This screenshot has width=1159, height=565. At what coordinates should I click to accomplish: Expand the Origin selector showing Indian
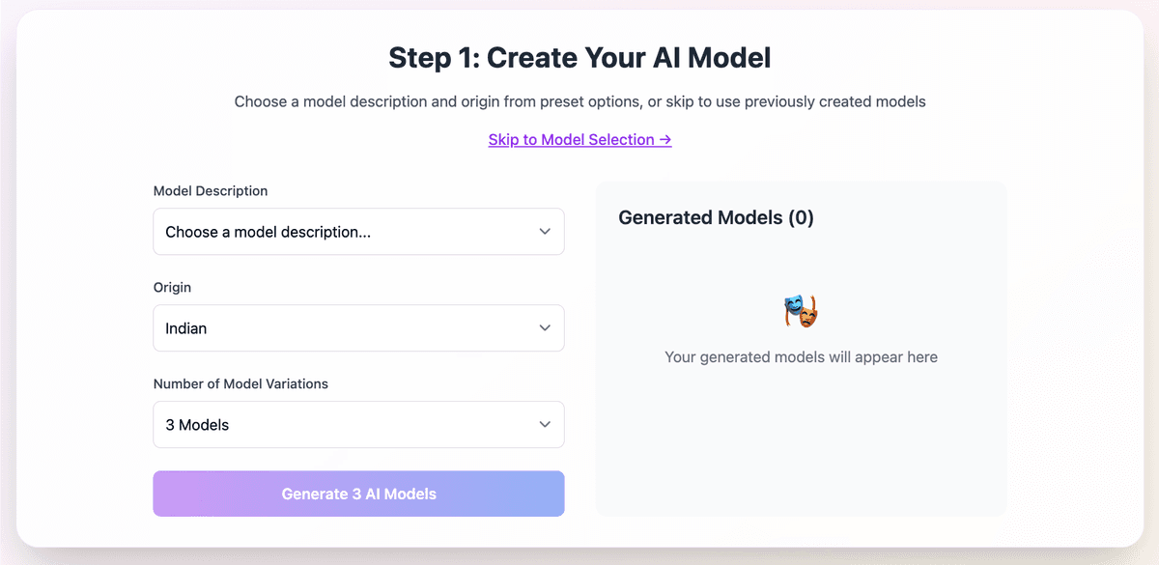[357, 328]
